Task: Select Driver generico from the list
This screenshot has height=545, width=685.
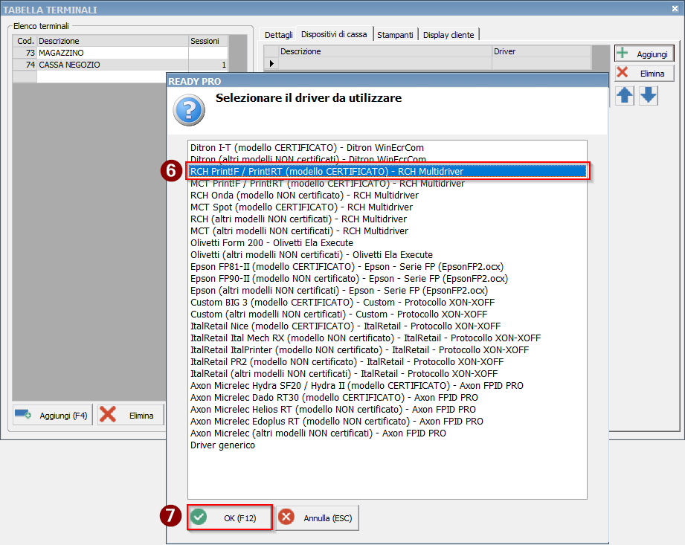Action: click(223, 445)
